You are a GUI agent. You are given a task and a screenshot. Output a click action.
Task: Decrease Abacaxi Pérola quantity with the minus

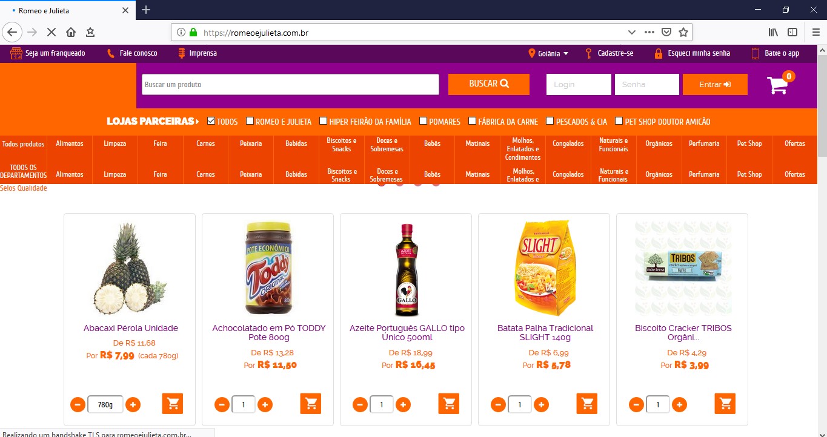(78, 404)
